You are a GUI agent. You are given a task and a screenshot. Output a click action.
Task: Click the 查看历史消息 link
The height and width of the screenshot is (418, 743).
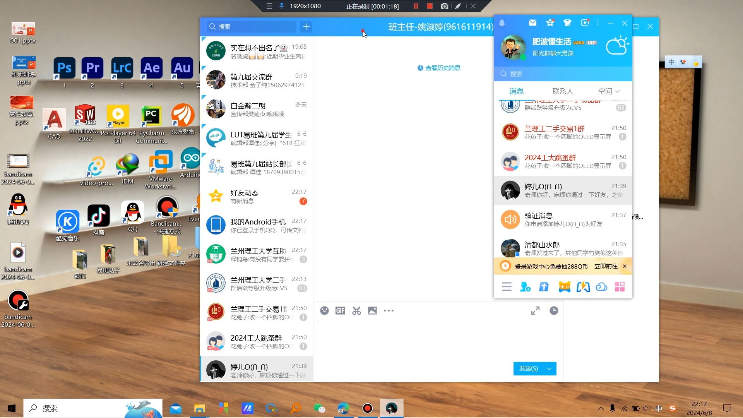coord(443,68)
